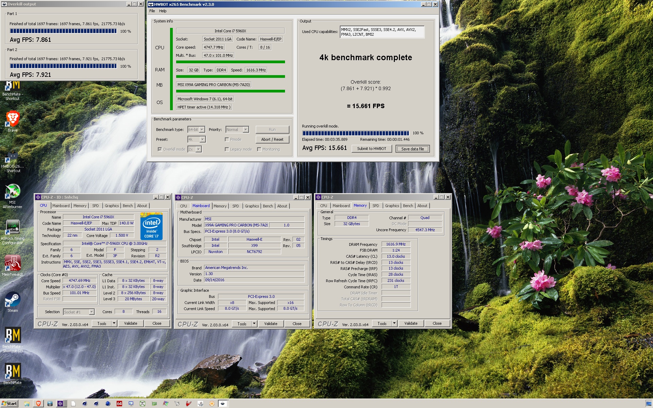Open BenchMate - Shortcut (2) desktop icon
This screenshot has height=408, width=653.
pos(13,340)
